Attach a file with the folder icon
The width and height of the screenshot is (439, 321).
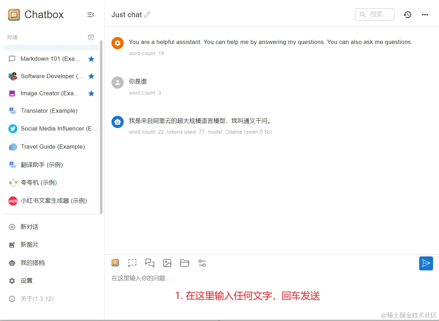(x=185, y=263)
